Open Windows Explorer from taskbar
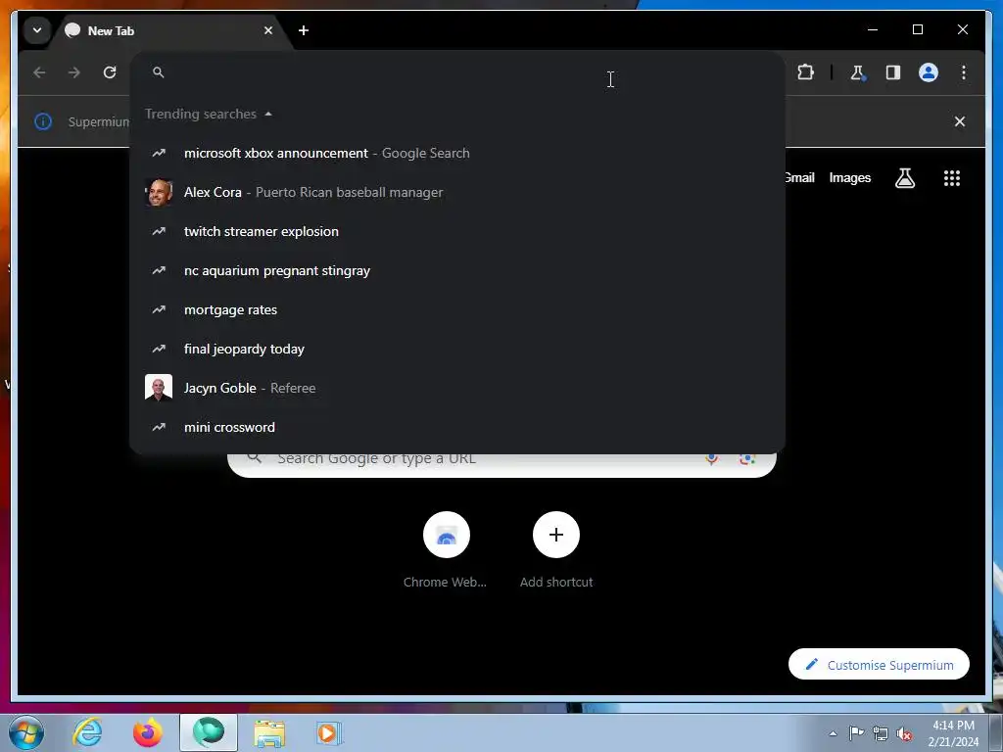 pyautogui.click(x=269, y=733)
